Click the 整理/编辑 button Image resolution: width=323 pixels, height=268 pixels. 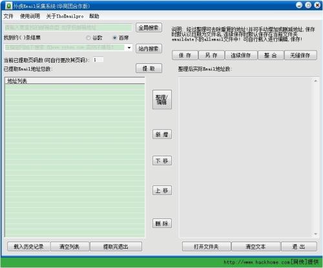pos(162,99)
